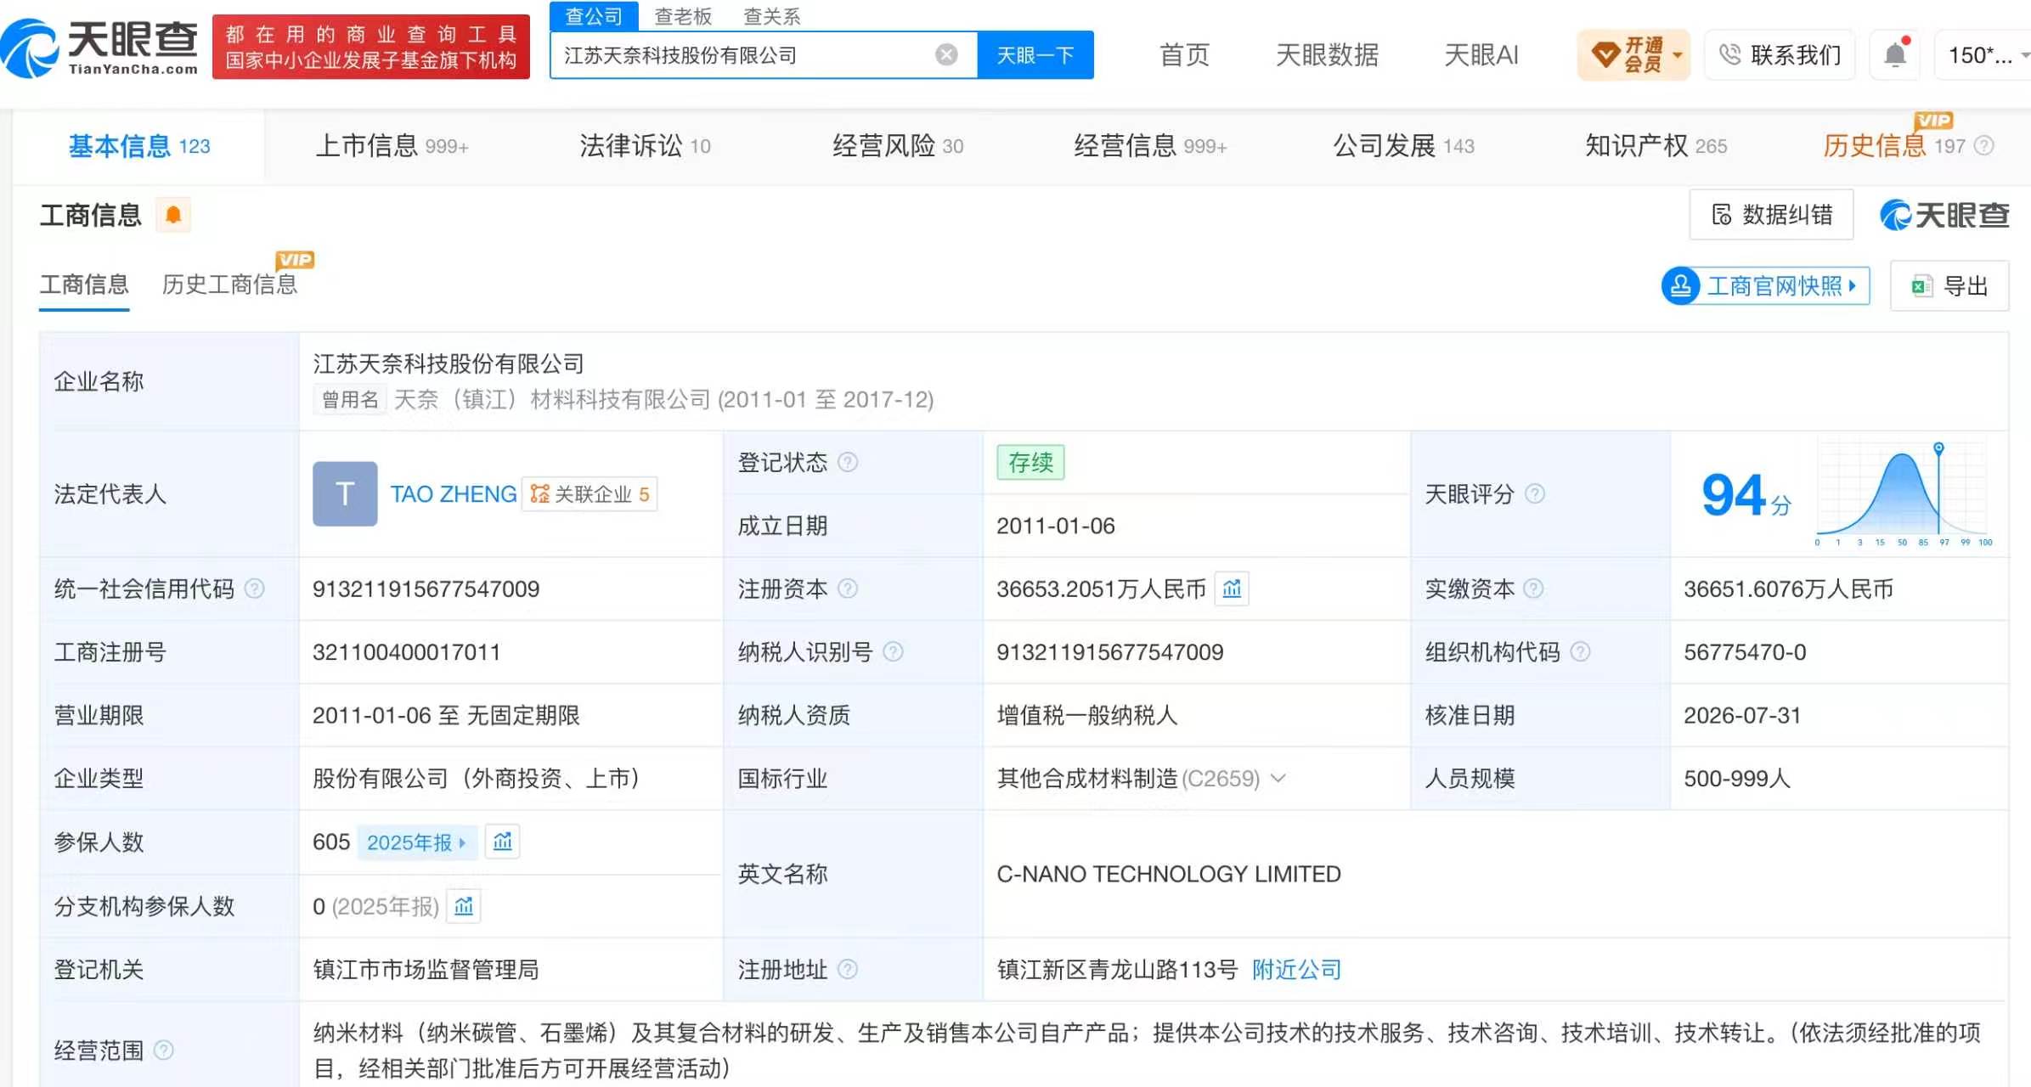The height and width of the screenshot is (1087, 2031).
Task: Open the 经营风险 tab
Action: [x=898, y=146]
